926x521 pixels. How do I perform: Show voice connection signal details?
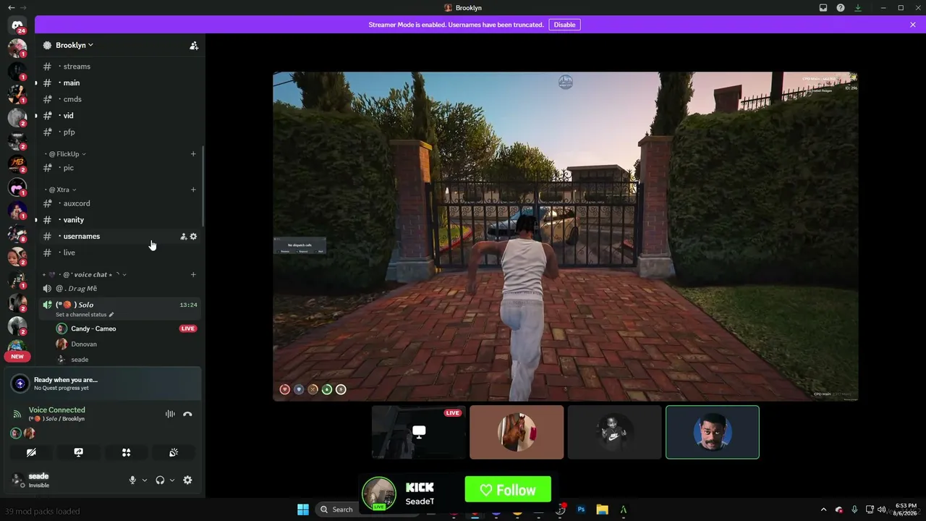tap(17, 414)
